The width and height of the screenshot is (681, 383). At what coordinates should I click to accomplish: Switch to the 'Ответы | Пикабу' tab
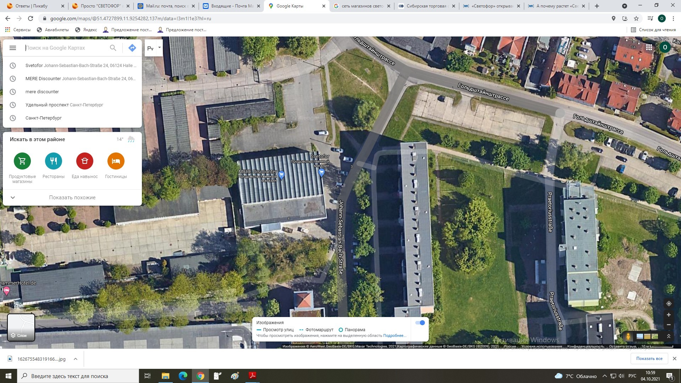[x=32, y=6]
